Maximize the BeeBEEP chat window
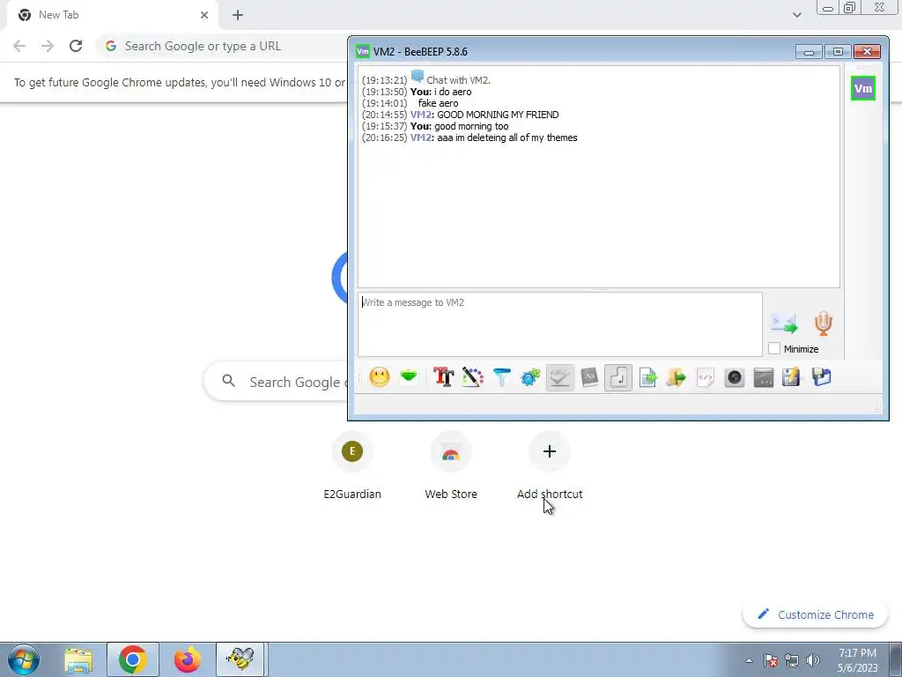902x677 pixels. pos(838,52)
